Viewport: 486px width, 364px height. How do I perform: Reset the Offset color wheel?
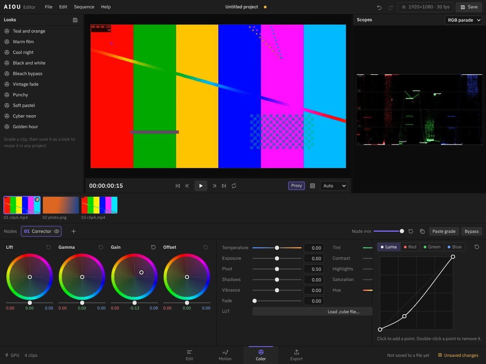[x=206, y=247]
